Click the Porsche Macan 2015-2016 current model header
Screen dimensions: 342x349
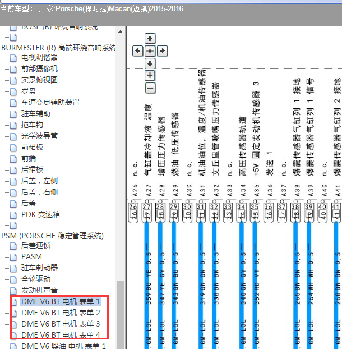pyautogui.click(x=92, y=9)
